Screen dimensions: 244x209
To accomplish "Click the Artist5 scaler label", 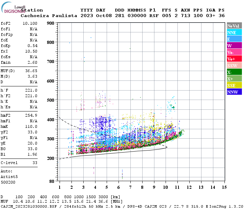I will click(x=9, y=177).
